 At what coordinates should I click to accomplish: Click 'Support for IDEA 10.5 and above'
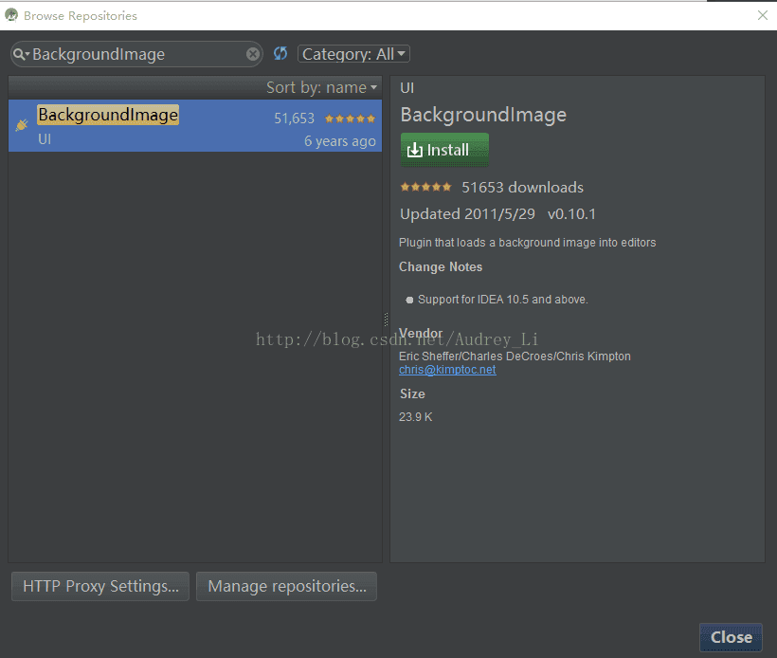pyautogui.click(x=502, y=300)
